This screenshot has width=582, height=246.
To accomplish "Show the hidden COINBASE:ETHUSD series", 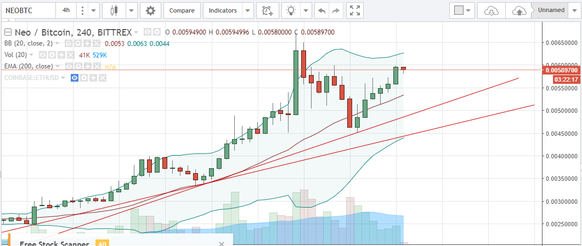I will coord(75,78).
